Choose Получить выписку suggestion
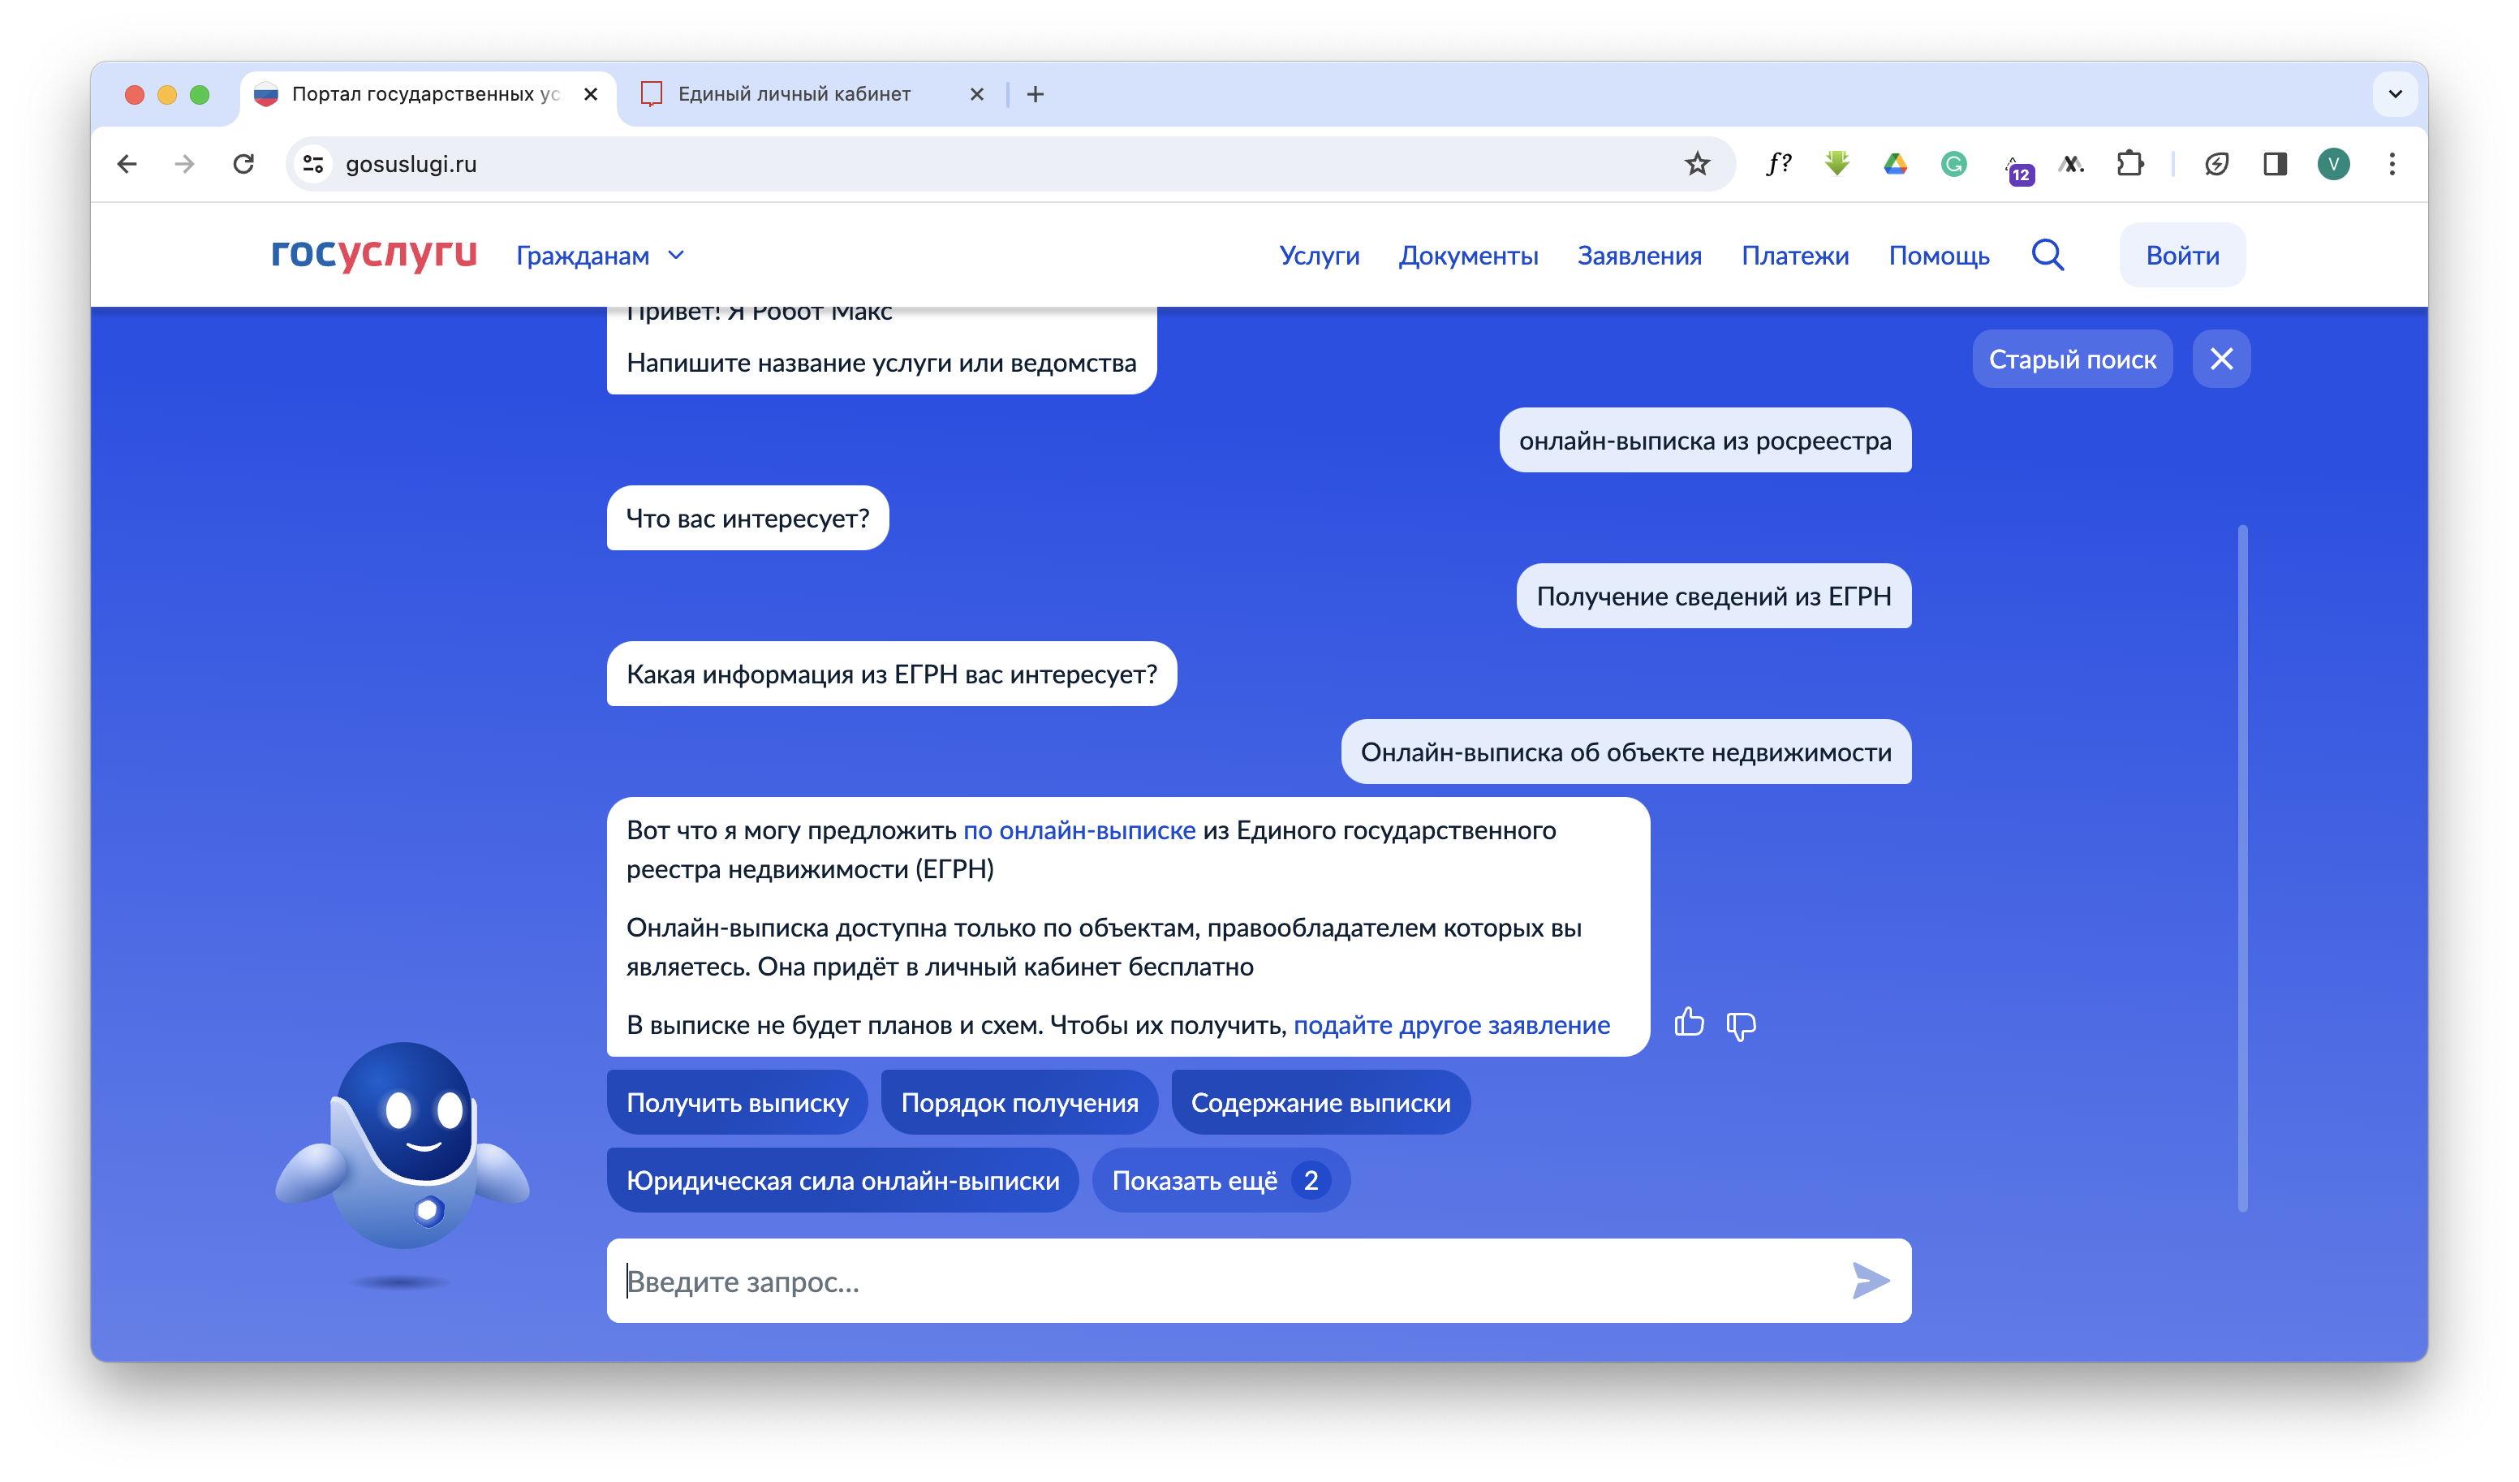The height and width of the screenshot is (1482, 2519). click(737, 1103)
